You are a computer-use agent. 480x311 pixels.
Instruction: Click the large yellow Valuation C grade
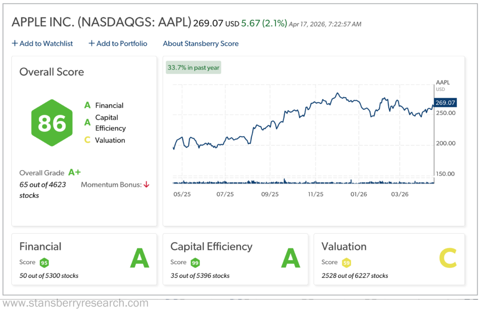[x=448, y=259]
